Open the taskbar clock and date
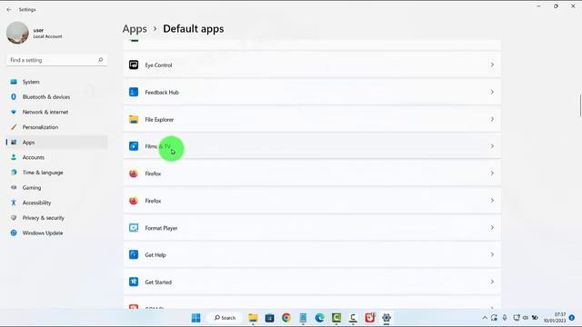Screen dimensions: 582x327 tap(556, 318)
